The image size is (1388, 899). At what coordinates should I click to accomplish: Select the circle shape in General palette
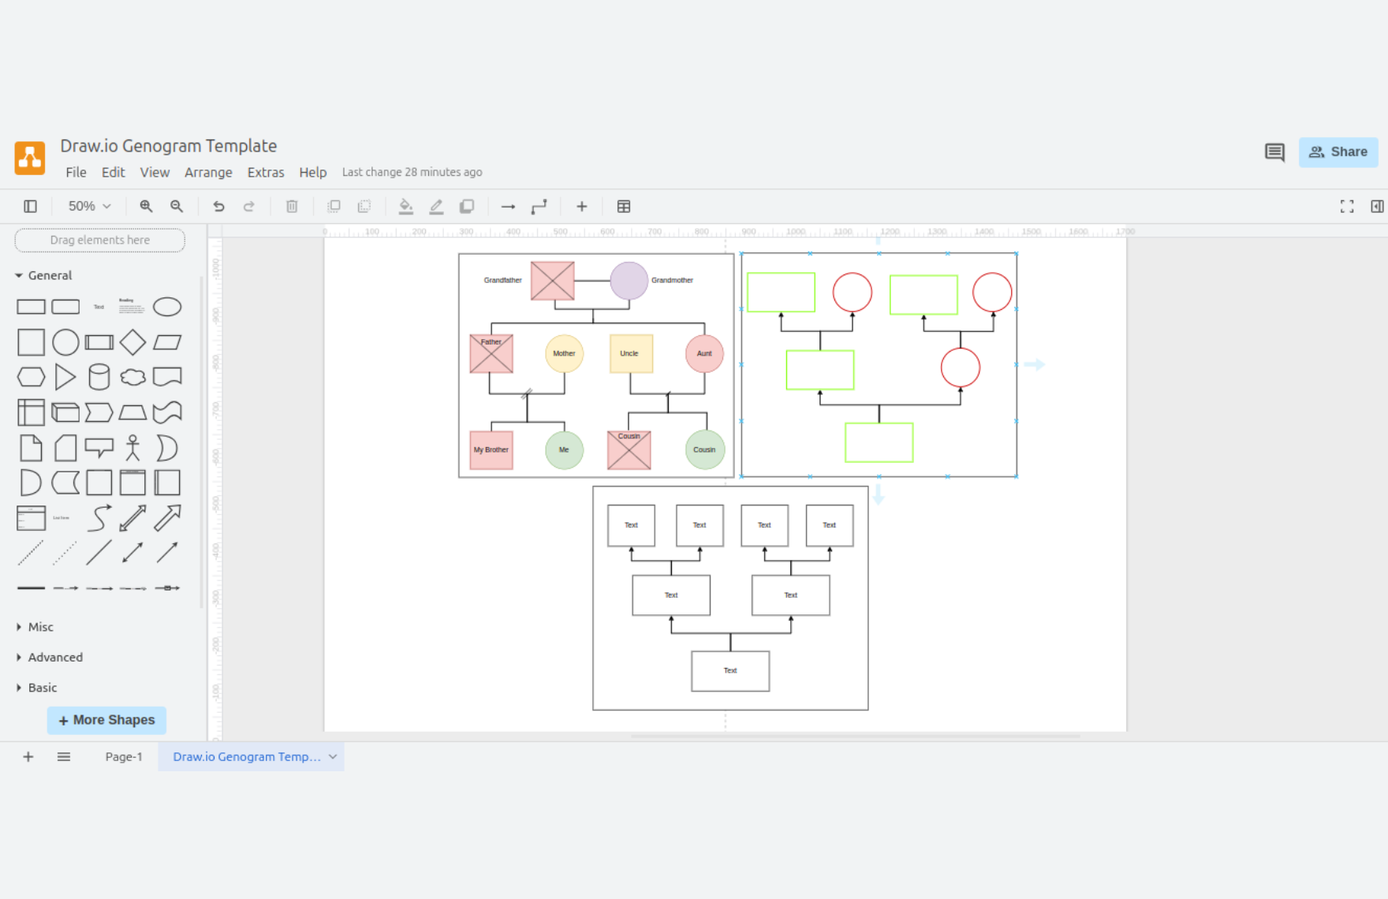[65, 342]
